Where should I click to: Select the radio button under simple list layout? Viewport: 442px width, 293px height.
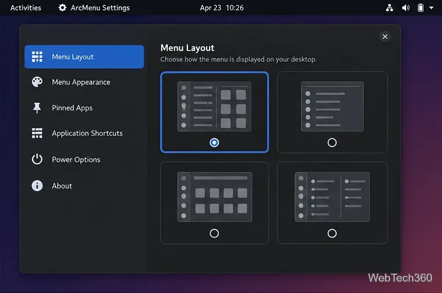[x=332, y=143]
